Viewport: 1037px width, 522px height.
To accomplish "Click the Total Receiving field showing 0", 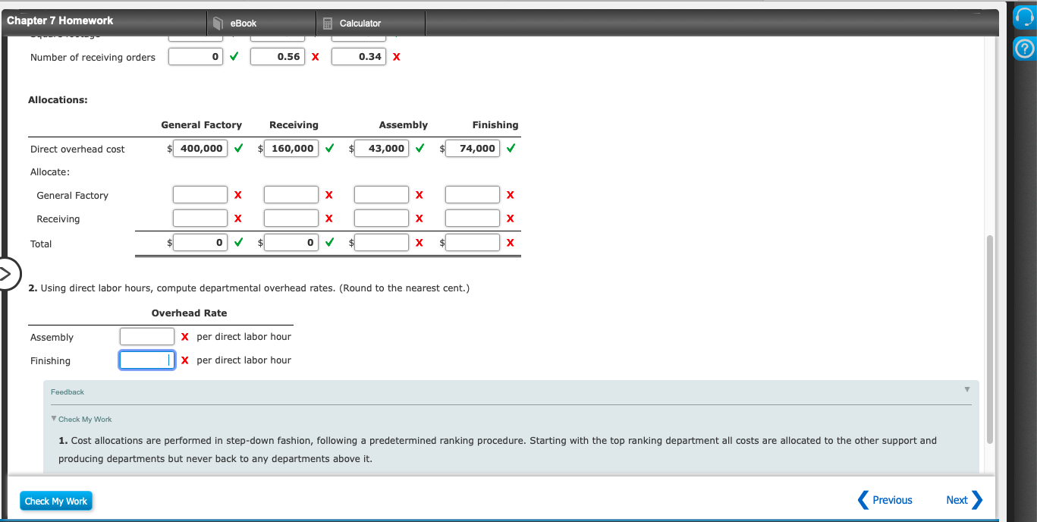I will coord(291,243).
